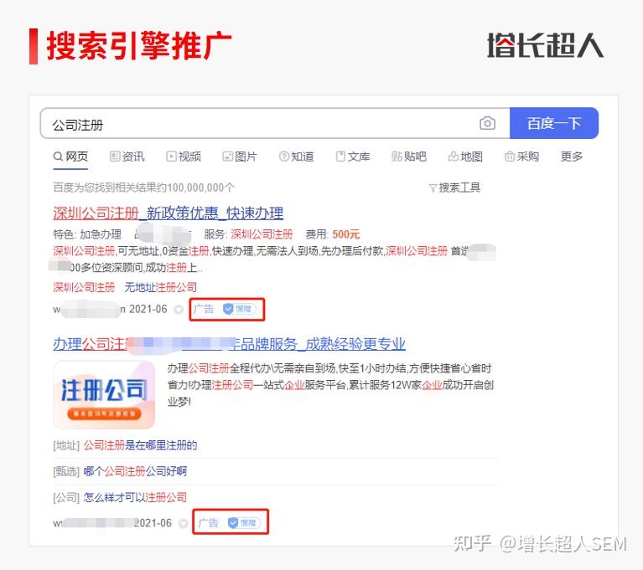
Task: Click the sub-link 深圳公司注册 under first result
Action: pyautogui.click(x=84, y=287)
